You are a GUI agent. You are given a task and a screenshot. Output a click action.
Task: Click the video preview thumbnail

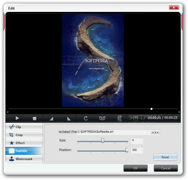(x=93, y=60)
